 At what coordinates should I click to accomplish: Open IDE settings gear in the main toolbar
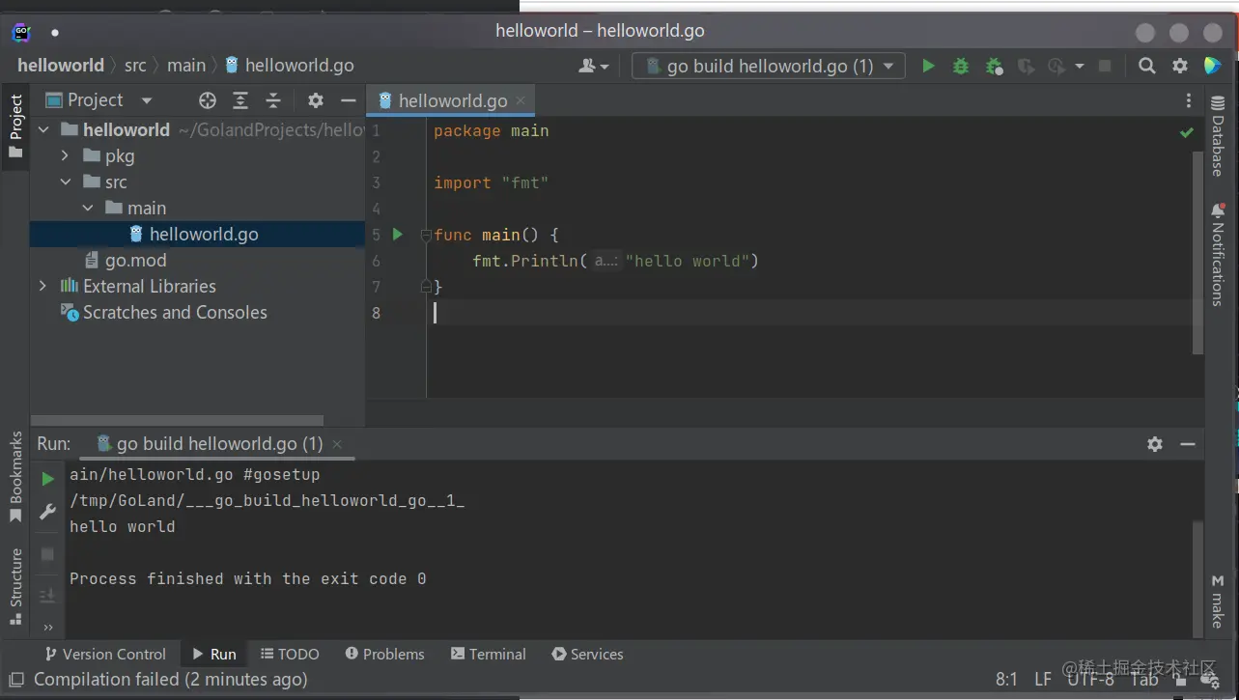[x=1180, y=66]
